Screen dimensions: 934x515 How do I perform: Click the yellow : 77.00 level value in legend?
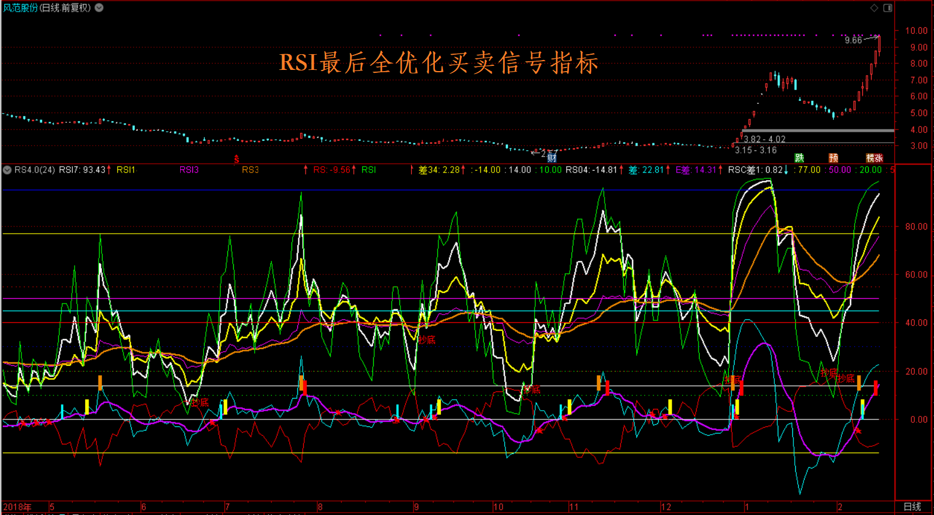pos(806,170)
